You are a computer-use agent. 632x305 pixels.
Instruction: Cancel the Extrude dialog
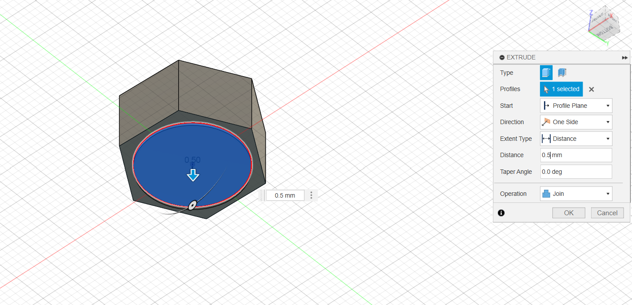[x=607, y=213]
